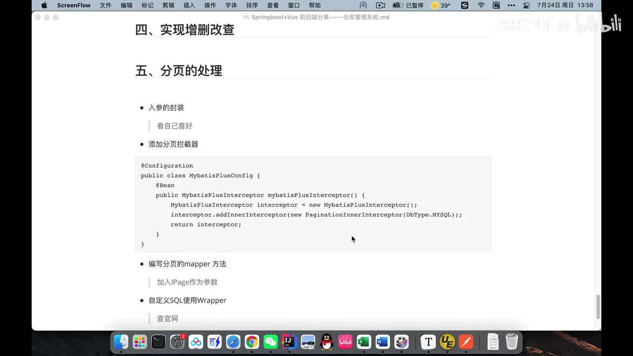Open the document stack in dock
633x356 pixels.
(x=493, y=342)
